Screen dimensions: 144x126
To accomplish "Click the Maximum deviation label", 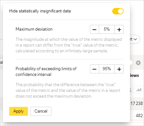I will point(34,29).
